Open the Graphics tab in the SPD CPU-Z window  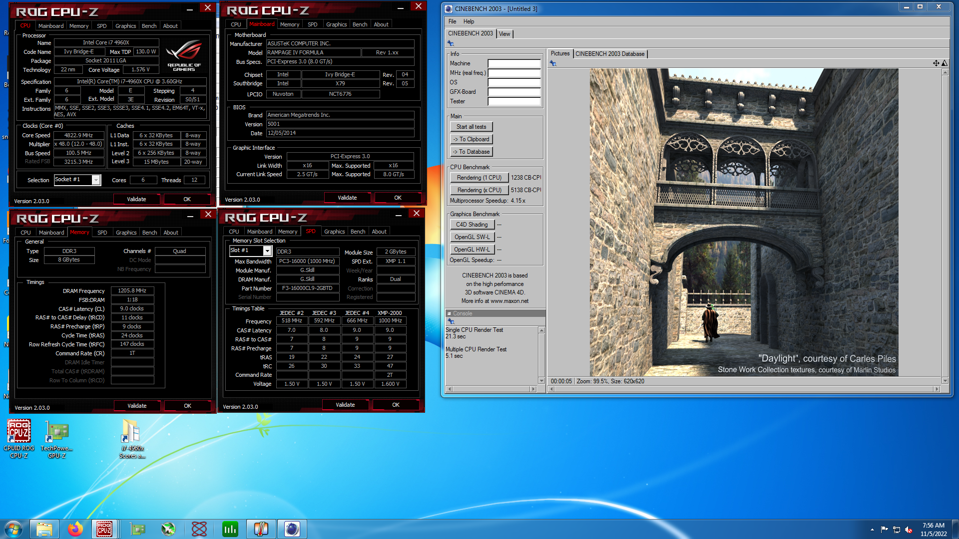click(334, 232)
